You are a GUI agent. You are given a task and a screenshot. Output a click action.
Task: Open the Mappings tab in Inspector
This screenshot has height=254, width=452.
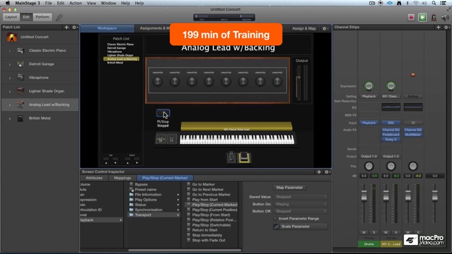[x=122, y=178]
